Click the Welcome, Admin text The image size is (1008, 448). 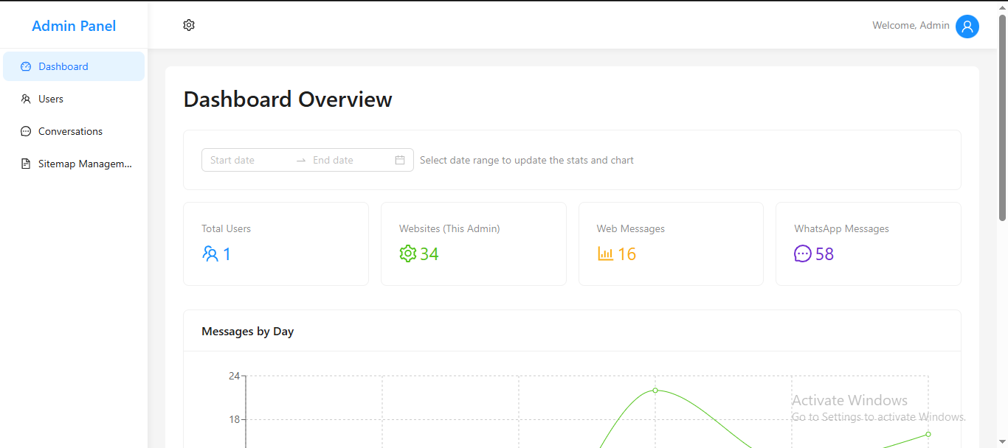pos(911,25)
